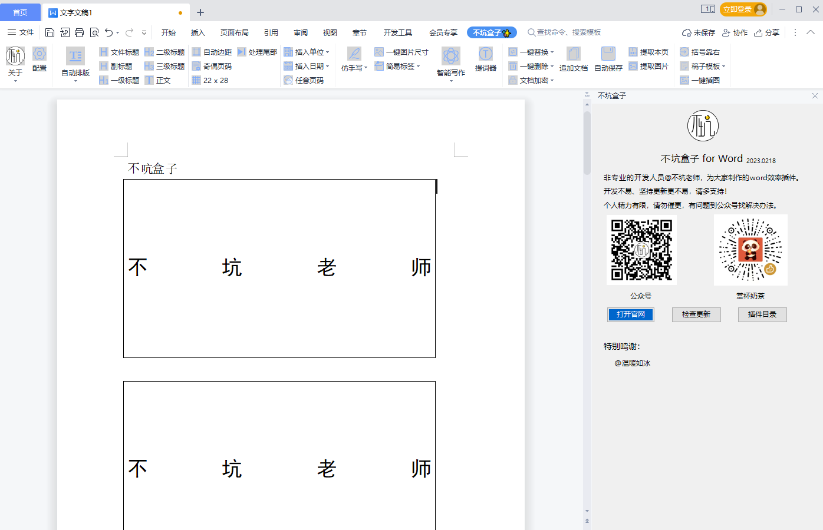Click the 插件目录 button
The height and width of the screenshot is (530, 823).
[762, 314]
